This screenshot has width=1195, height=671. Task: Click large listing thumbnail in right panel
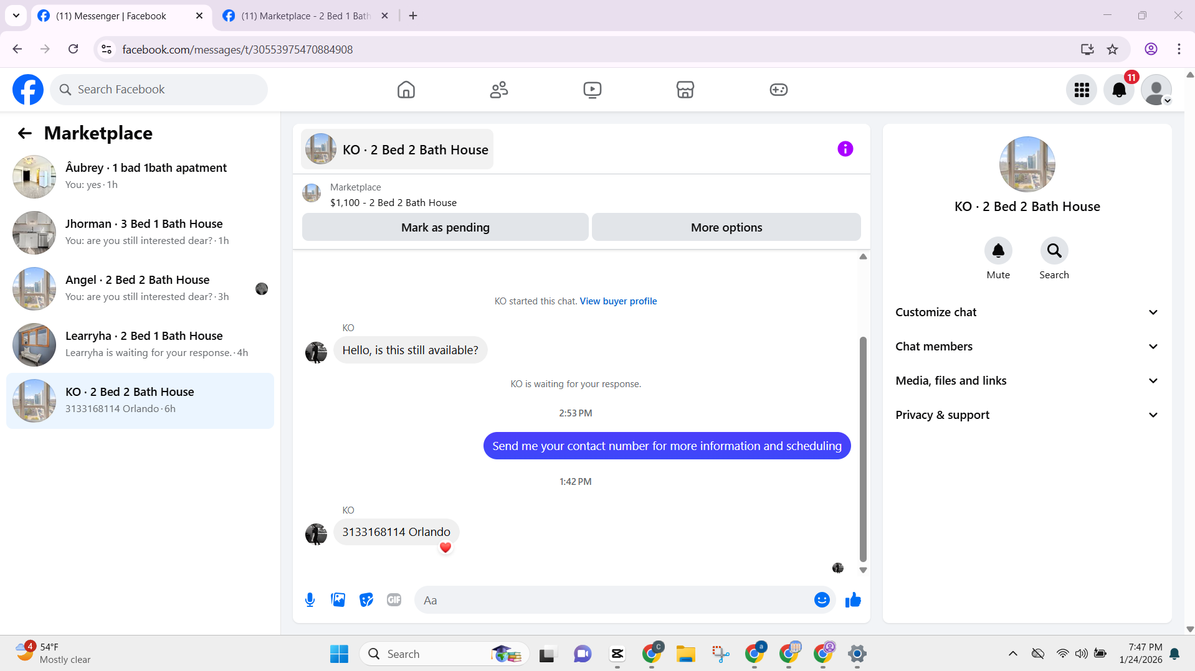coord(1027,164)
